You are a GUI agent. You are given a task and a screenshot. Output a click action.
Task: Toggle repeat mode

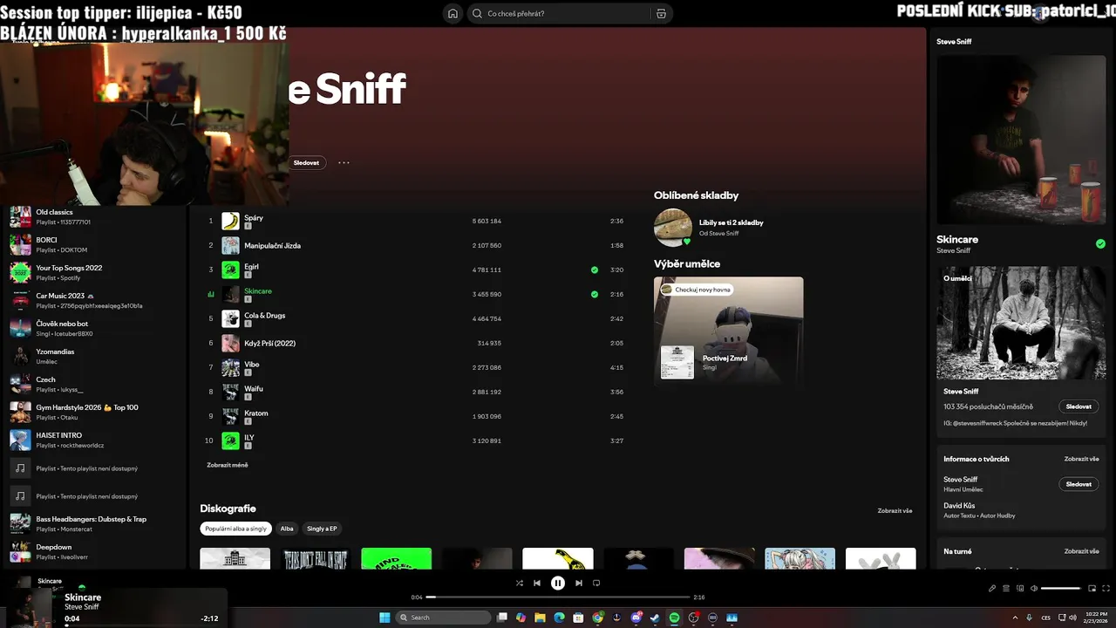click(x=596, y=583)
